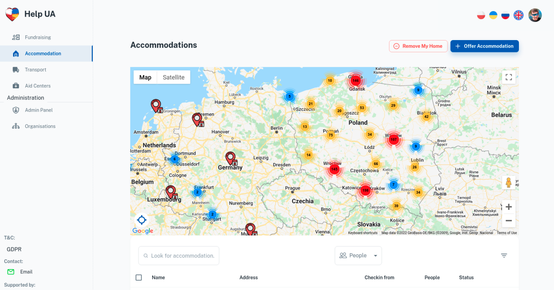Image resolution: width=554 pixels, height=290 pixels.
Task: Click the red cluster marker 107
Action: pos(393,139)
